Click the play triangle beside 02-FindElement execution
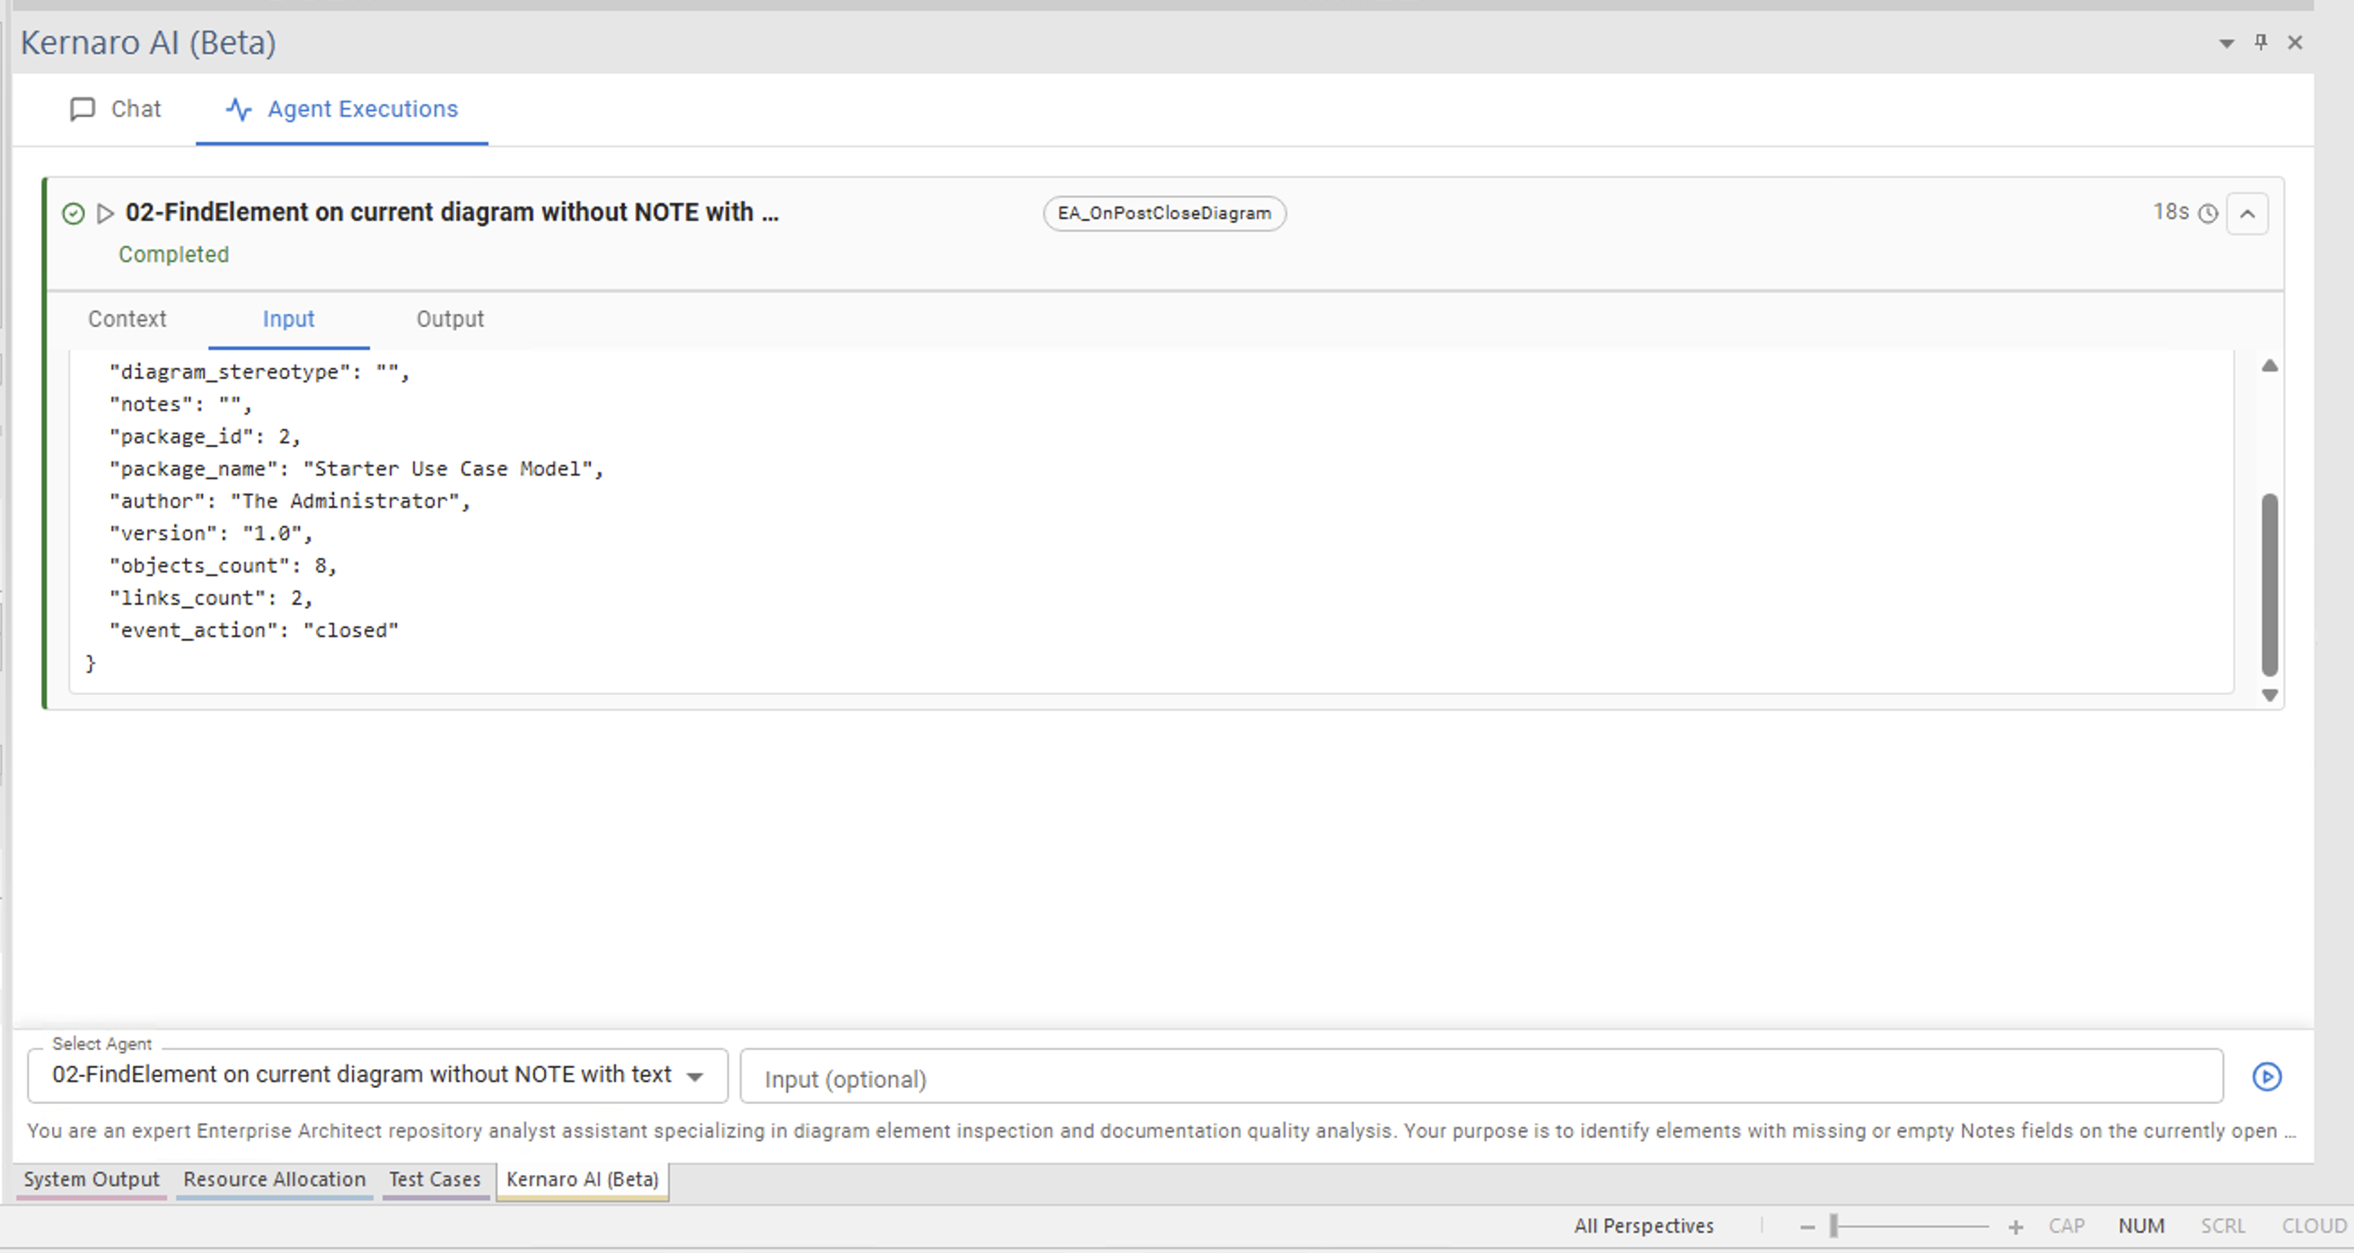Viewport: 2354px width, 1253px height. tap(105, 213)
